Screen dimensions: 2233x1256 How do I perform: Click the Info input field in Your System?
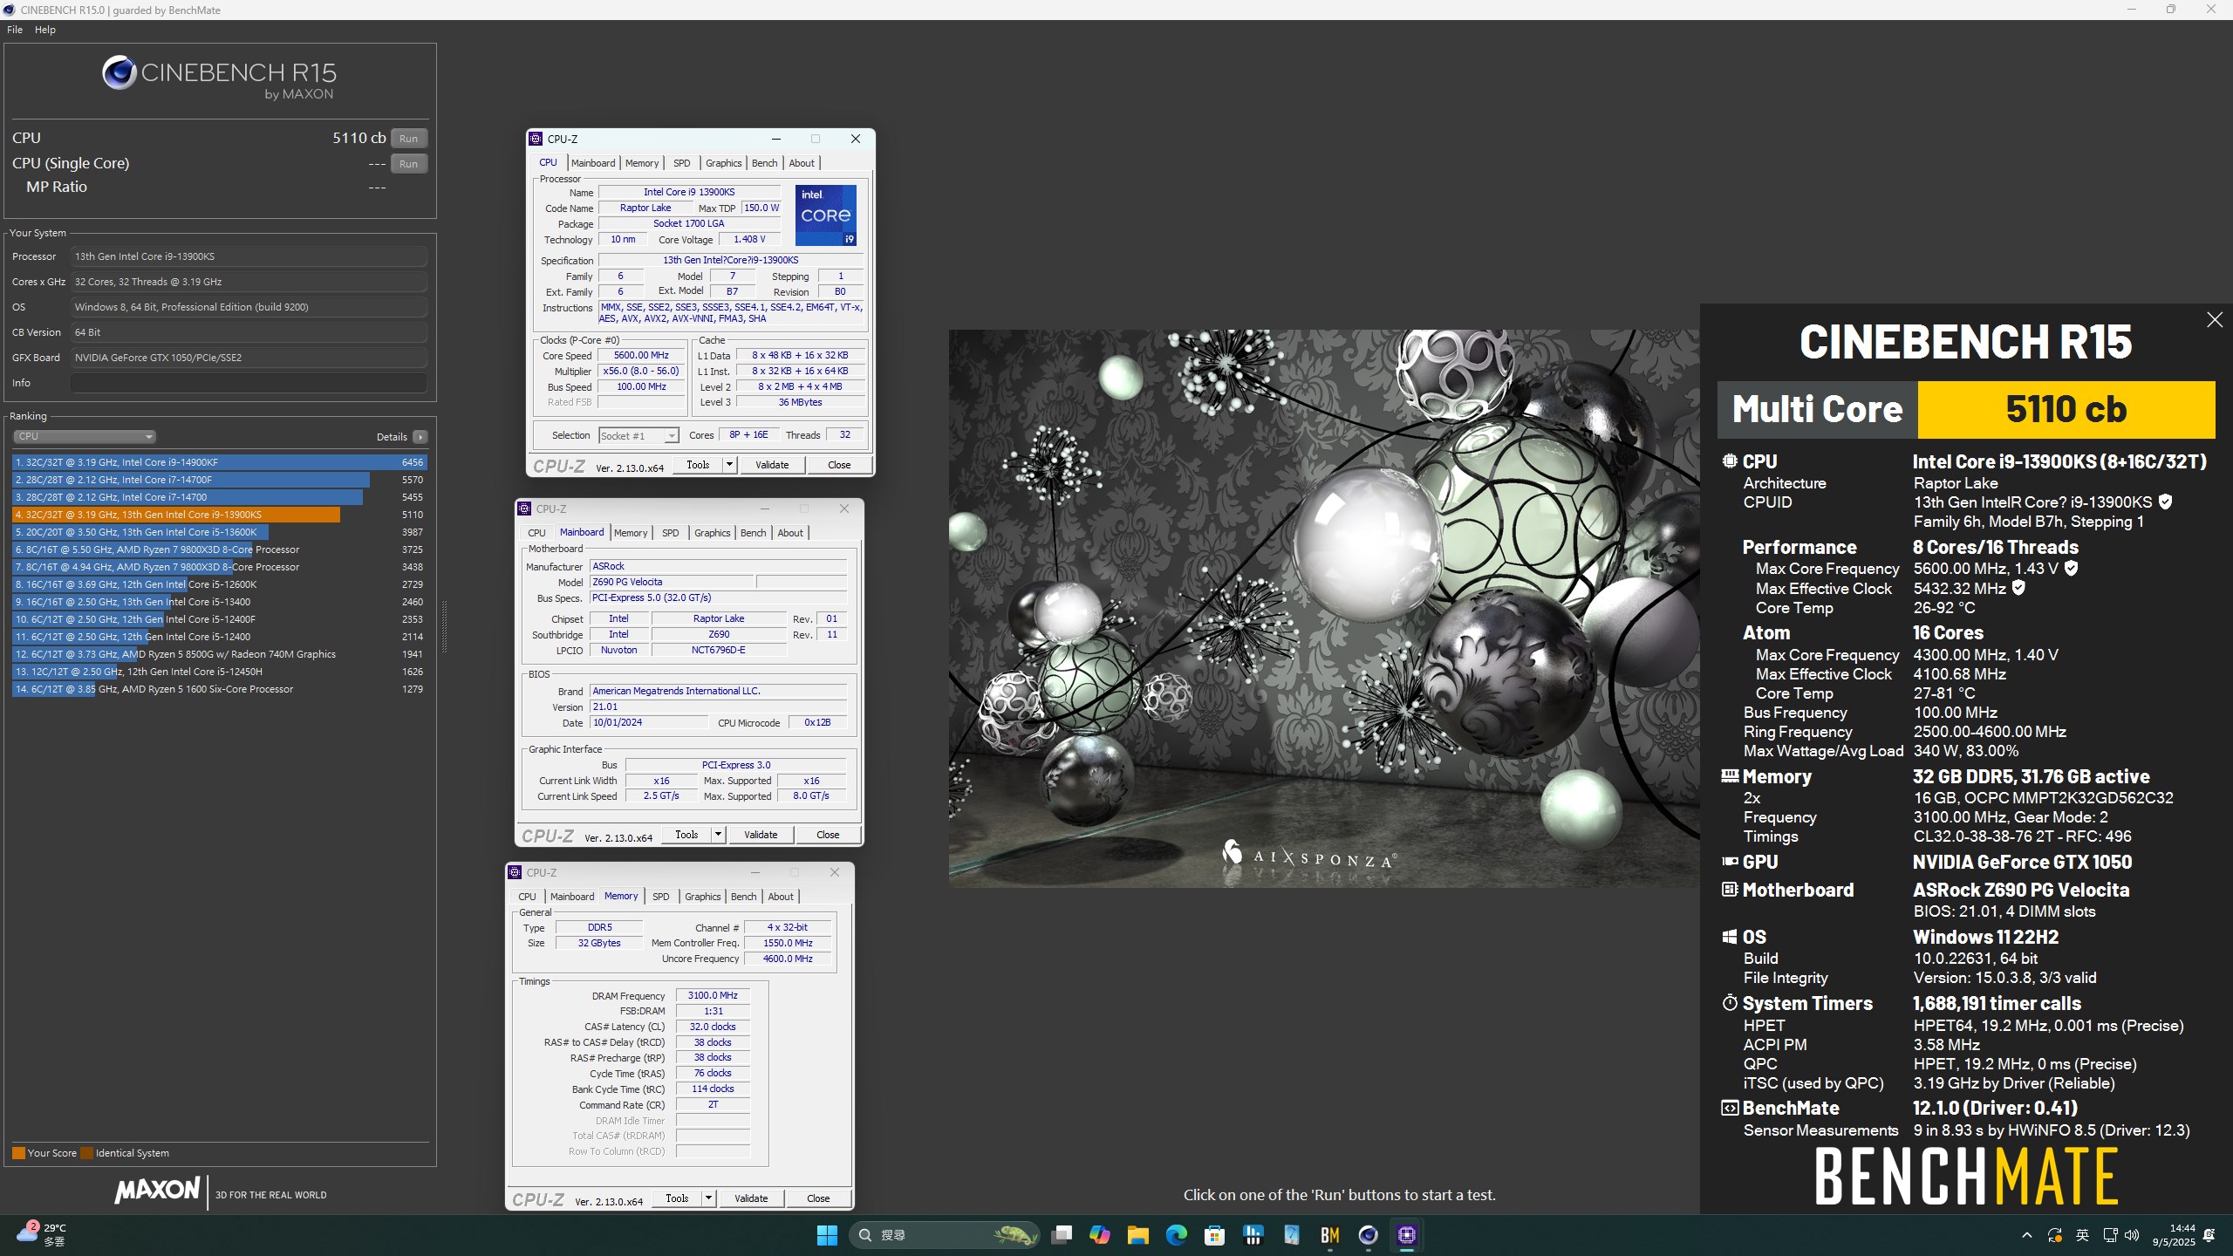249,383
